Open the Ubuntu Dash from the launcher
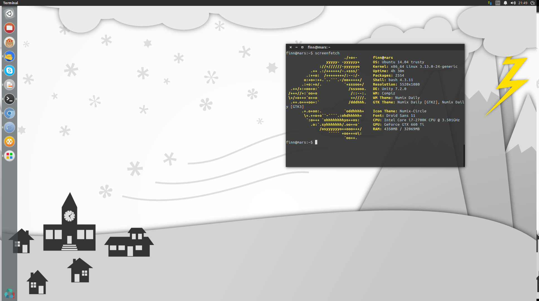 pos(9,14)
